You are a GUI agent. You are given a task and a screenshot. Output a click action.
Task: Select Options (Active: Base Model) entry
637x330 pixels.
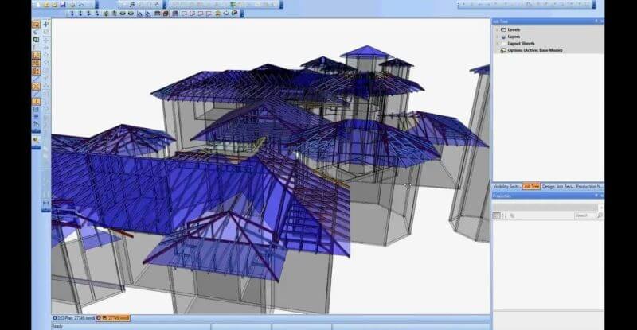535,50
